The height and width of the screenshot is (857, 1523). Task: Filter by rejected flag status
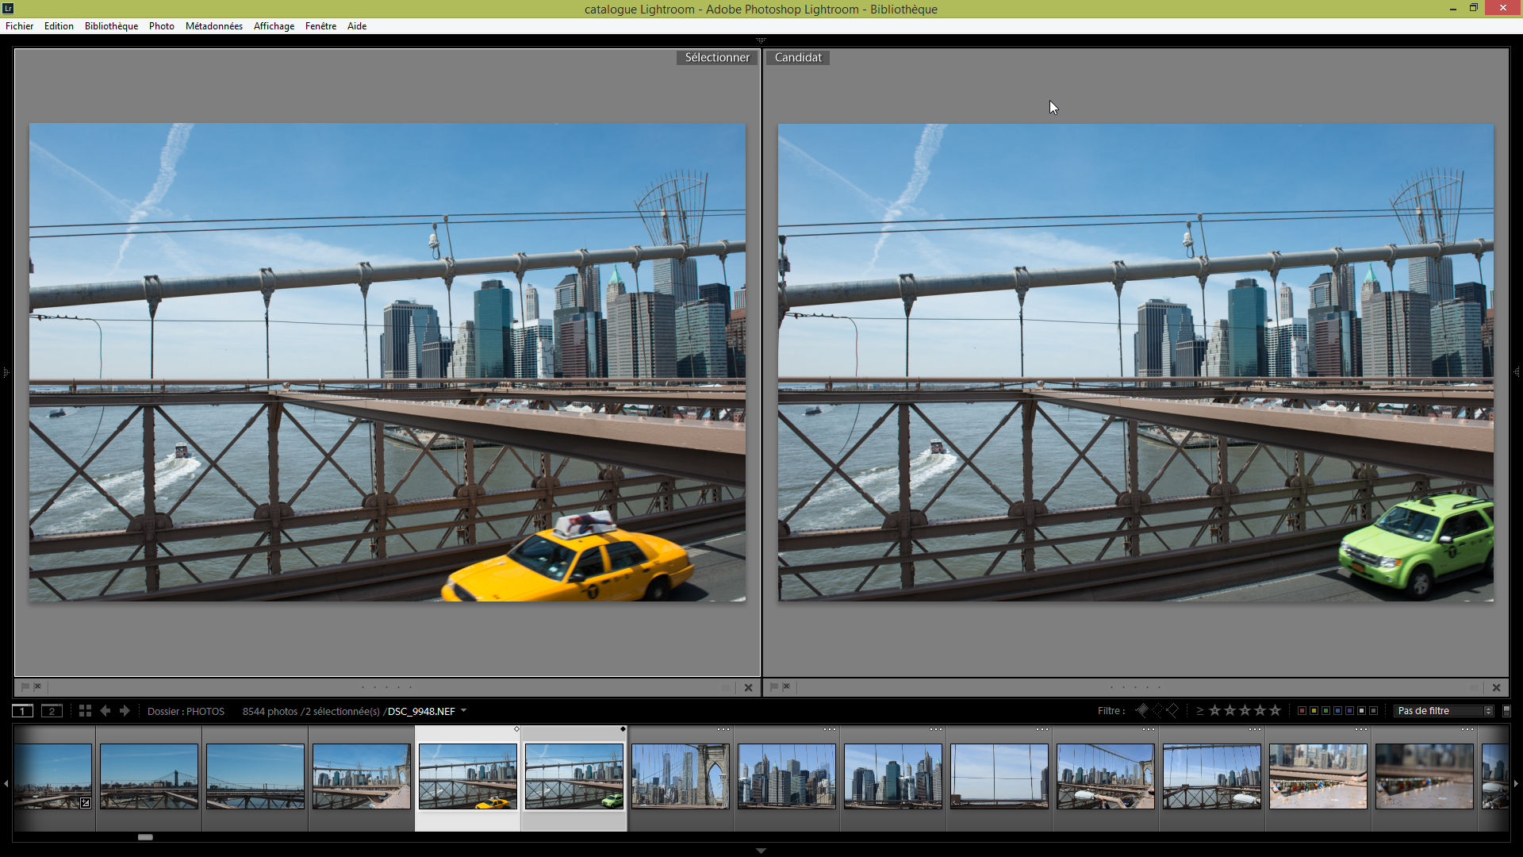click(x=1172, y=710)
